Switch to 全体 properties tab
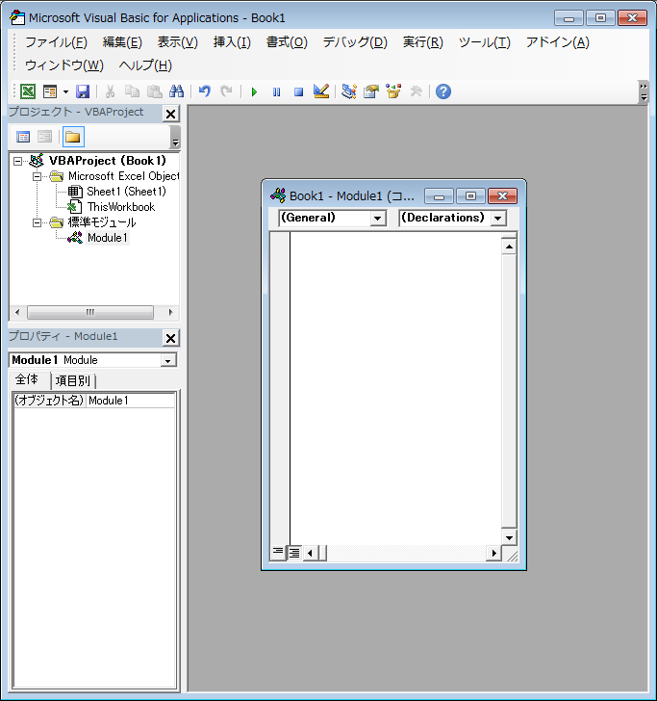 (x=27, y=379)
